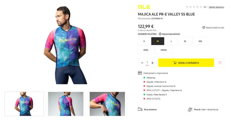Decrease quantity with minus button
Image resolution: width=233 pixels, height=121 pixels.
click(x=142, y=63)
